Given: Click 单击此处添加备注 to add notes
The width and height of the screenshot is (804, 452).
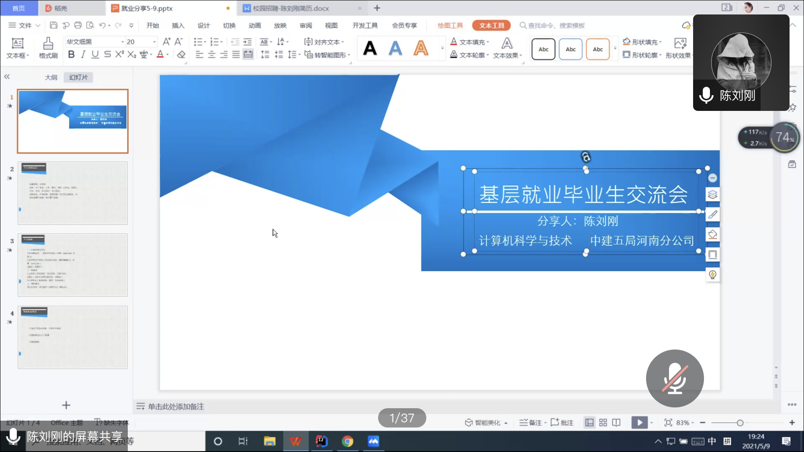Looking at the screenshot, I should pos(176,407).
